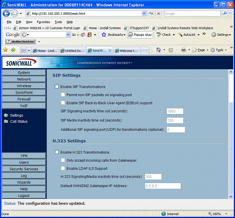Check Enable LDAP ILS Support

[x=63, y=168]
